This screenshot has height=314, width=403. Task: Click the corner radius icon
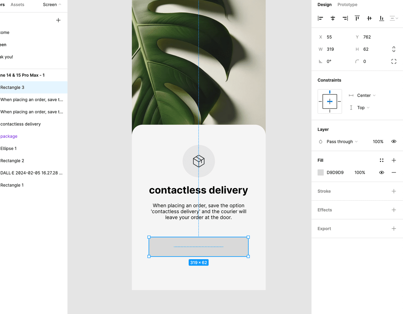[357, 62]
